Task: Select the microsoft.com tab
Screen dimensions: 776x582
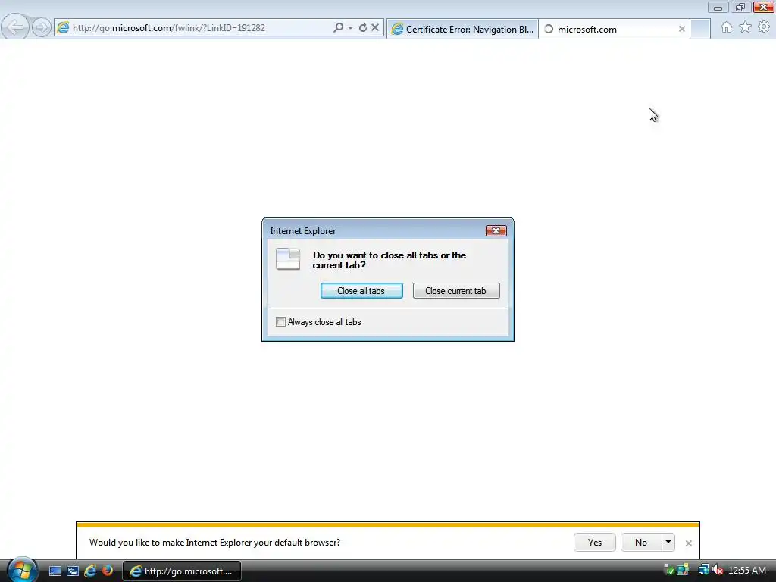Action: (614, 30)
